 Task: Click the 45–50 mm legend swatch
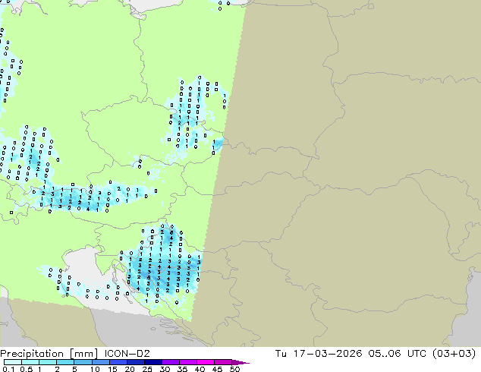(x=223, y=362)
